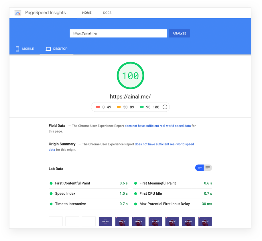Click the mobile phone icon

17,49
